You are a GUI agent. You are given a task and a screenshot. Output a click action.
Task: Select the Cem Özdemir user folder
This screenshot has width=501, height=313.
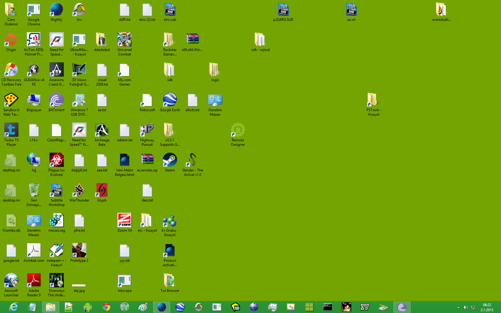point(11,14)
